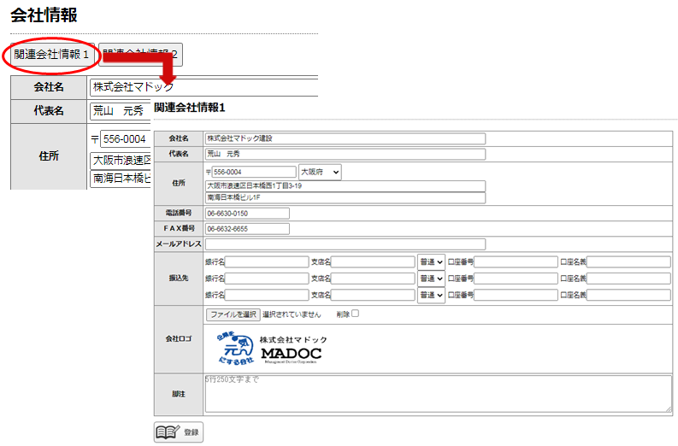This screenshot has height=446, width=678.
Task: Toggle the 削除 delete logo checkbox
Action: (x=355, y=314)
